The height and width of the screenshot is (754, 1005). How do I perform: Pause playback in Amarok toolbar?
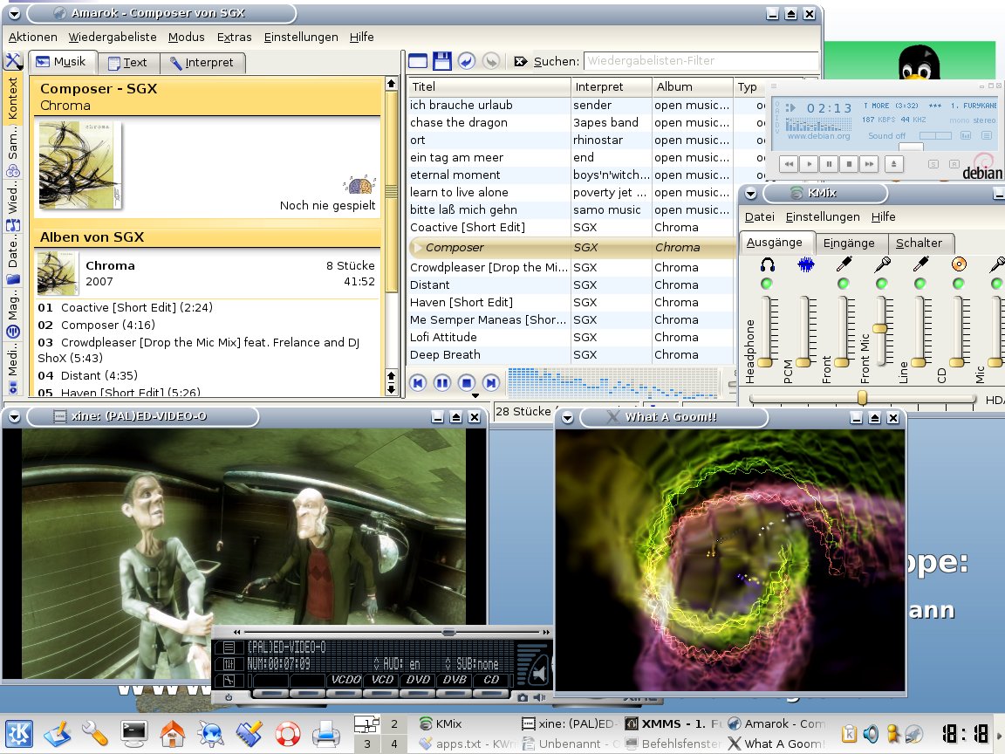tap(442, 383)
